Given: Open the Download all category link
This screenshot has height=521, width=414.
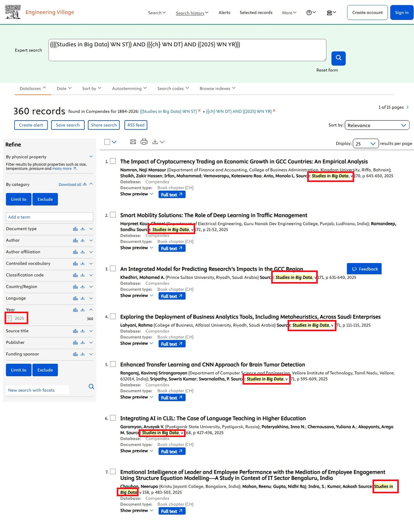Looking at the screenshot, I should click(72, 185).
